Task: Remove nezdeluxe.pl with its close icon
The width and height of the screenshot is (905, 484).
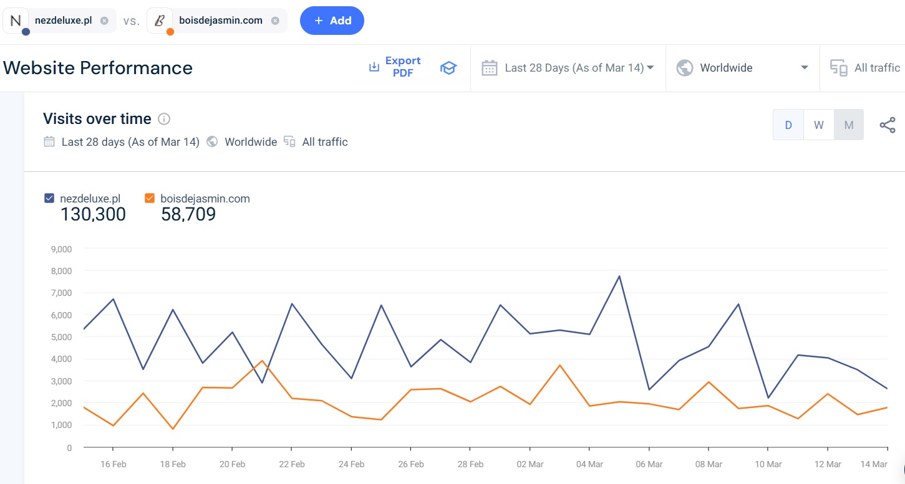Action: (104, 21)
